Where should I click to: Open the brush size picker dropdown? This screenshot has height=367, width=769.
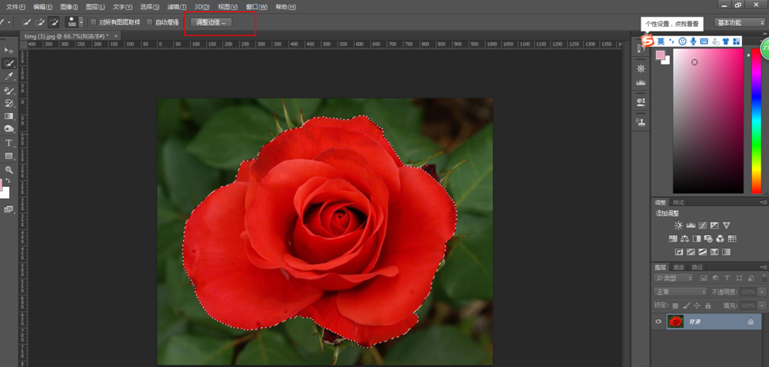tap(81, 22)
